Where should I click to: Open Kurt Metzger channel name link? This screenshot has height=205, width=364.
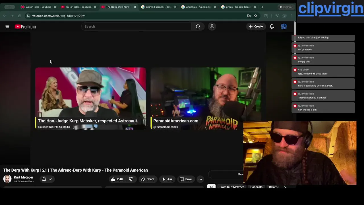click(24, 177)
